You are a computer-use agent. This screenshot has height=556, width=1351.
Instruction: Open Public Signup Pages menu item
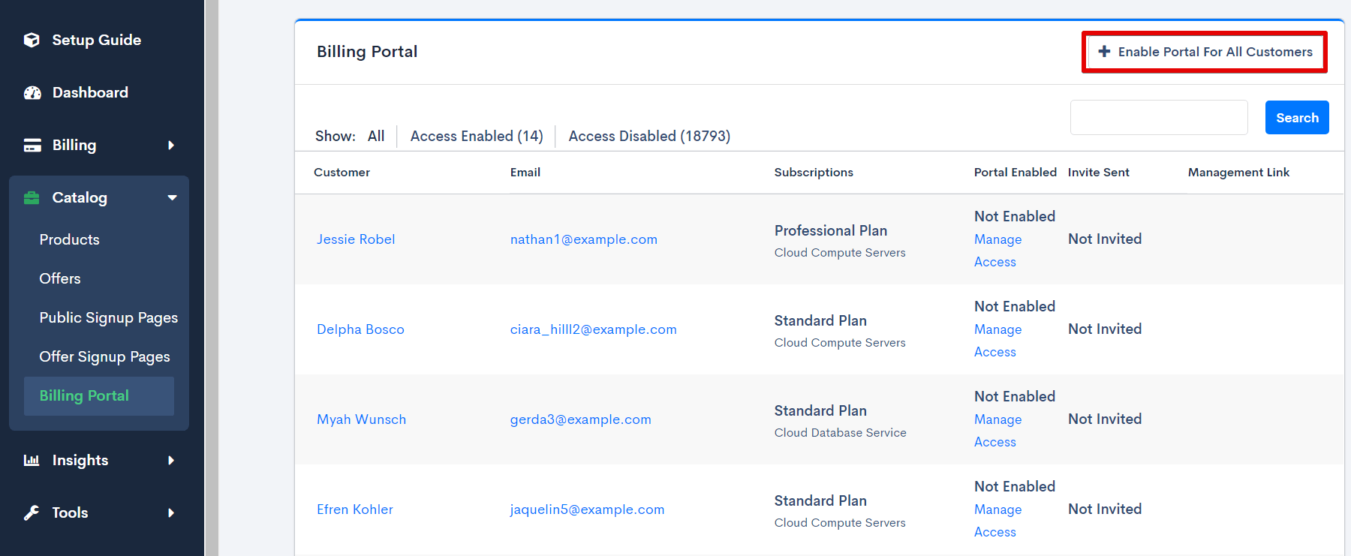pos(108,317)
